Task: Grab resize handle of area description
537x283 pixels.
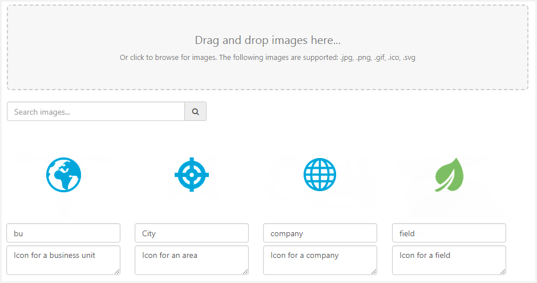Action: coord(245,272)
